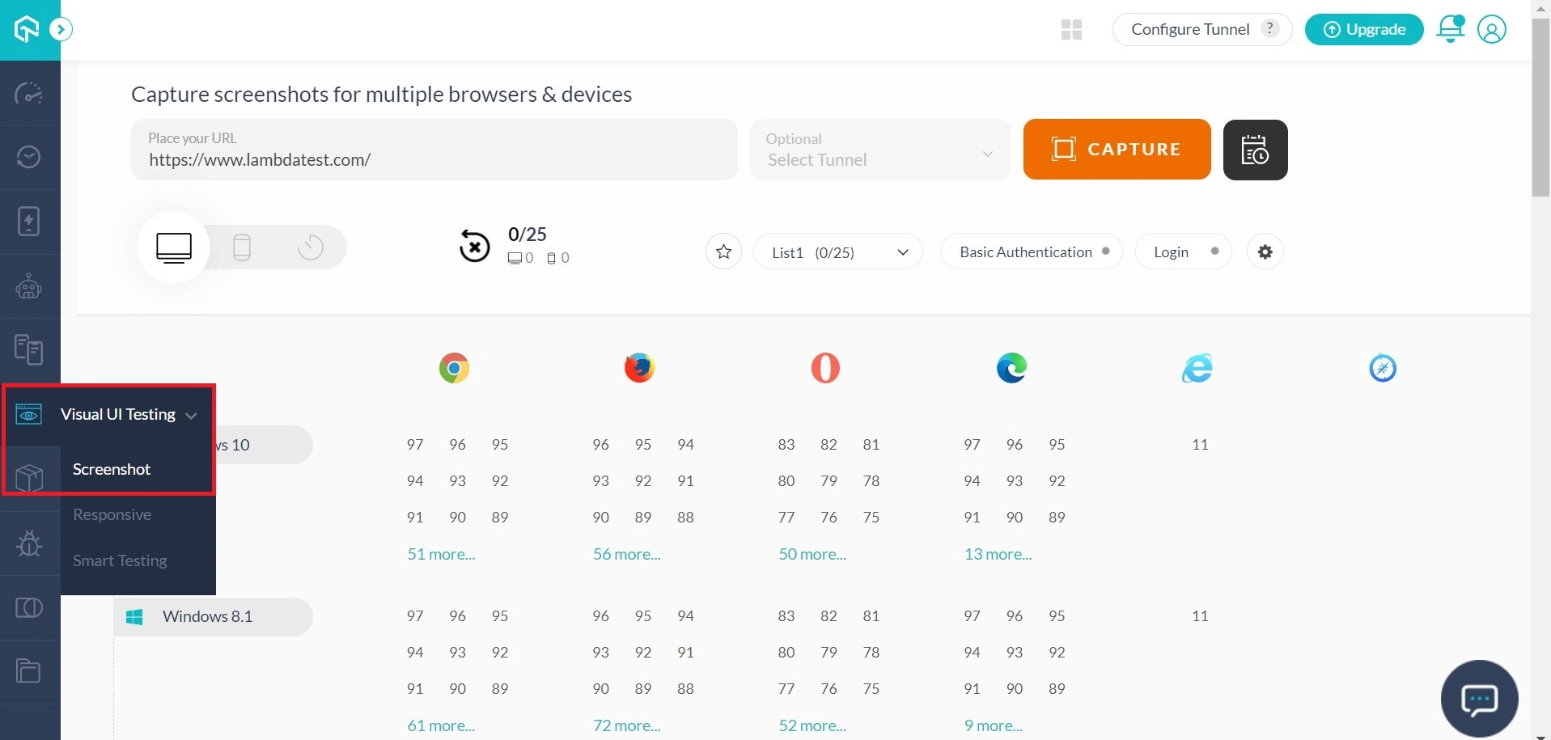1551x740 pixels.
Task: Select the desktop monitor view toggle
Action: click(174, 247)
